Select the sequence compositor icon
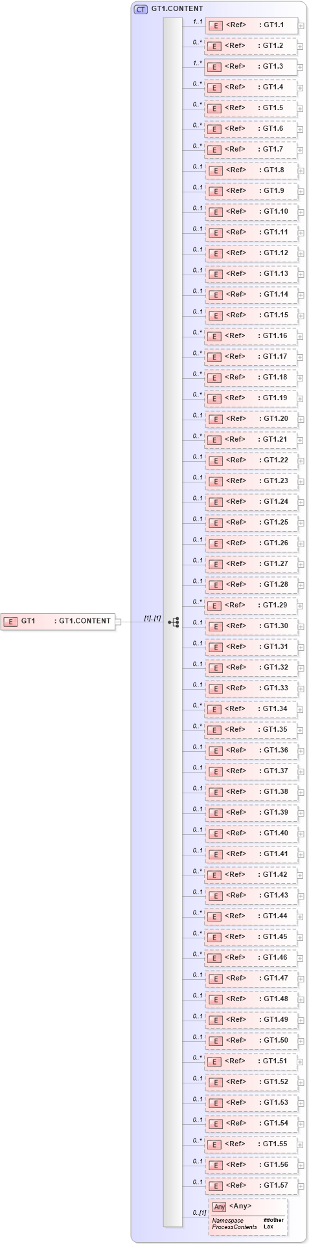This screenshot has width=309, height=1244. (173, 622)
